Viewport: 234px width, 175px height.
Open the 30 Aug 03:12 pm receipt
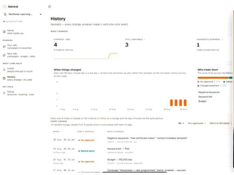point(64,140)
